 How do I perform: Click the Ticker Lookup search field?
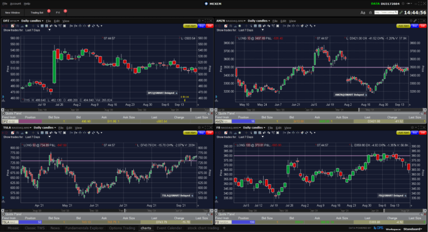pos(387,13)
